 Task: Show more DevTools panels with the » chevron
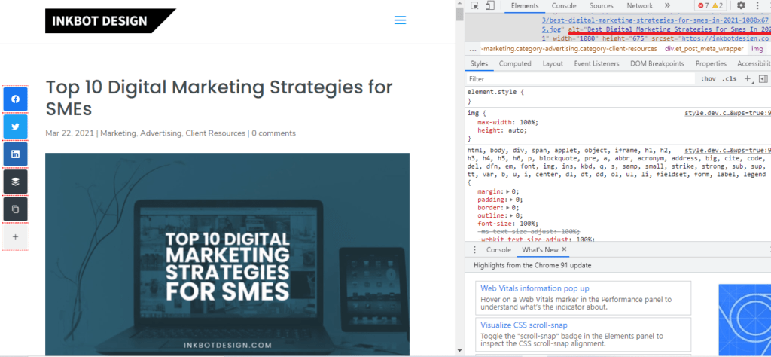[667, 5]
